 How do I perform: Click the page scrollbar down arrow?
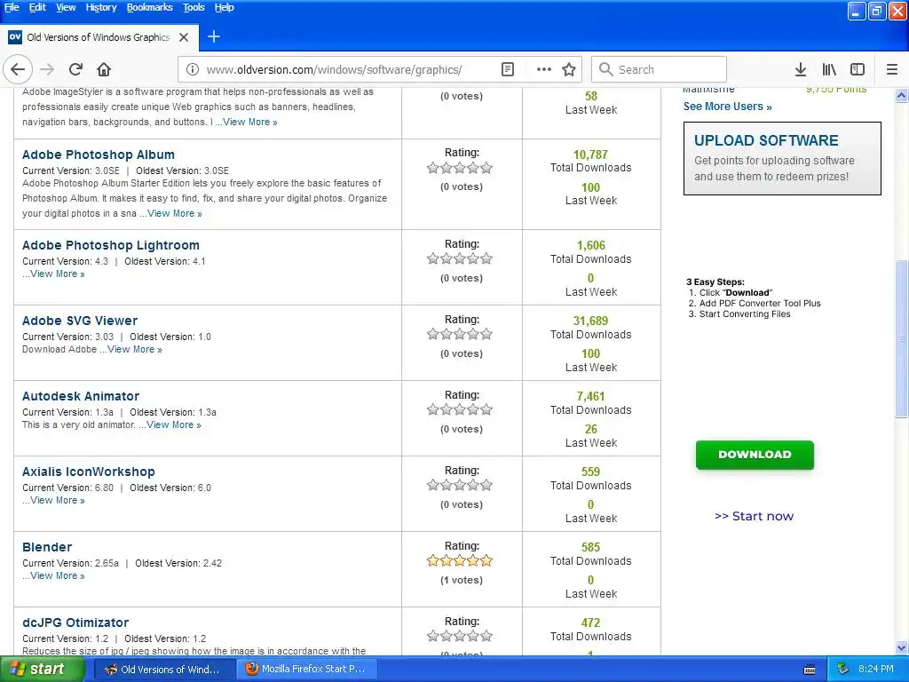[x=901, y=647]
